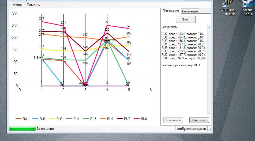Click the RU5 green legend marker
The height and width of the screenshot is (141, 255).
click(86, 119)
